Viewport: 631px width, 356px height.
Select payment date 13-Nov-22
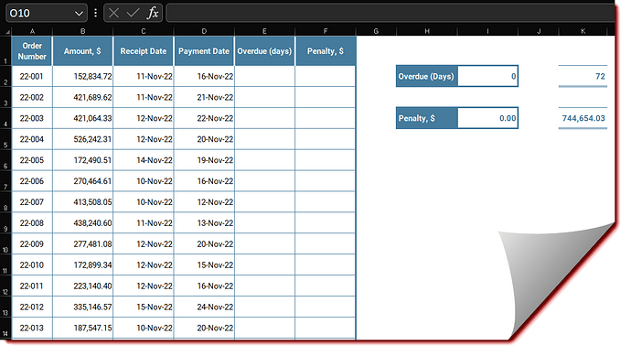tap(204, 223)
